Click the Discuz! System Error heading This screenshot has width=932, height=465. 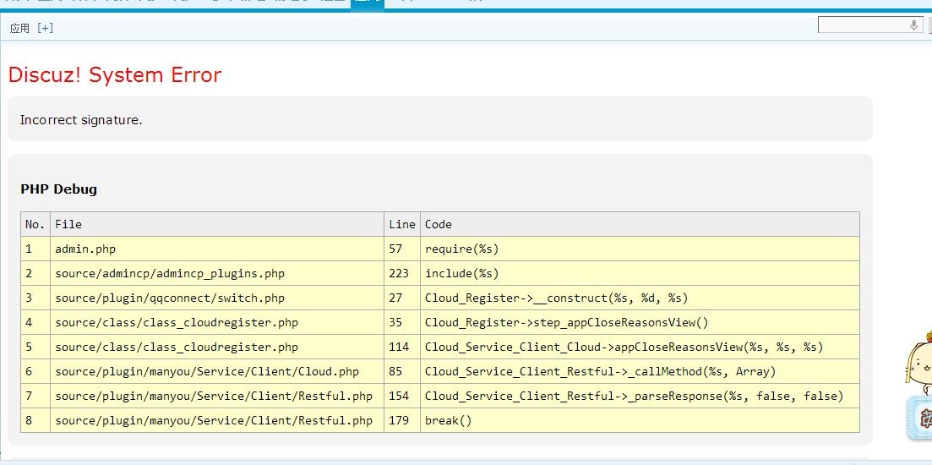(115, 74)
